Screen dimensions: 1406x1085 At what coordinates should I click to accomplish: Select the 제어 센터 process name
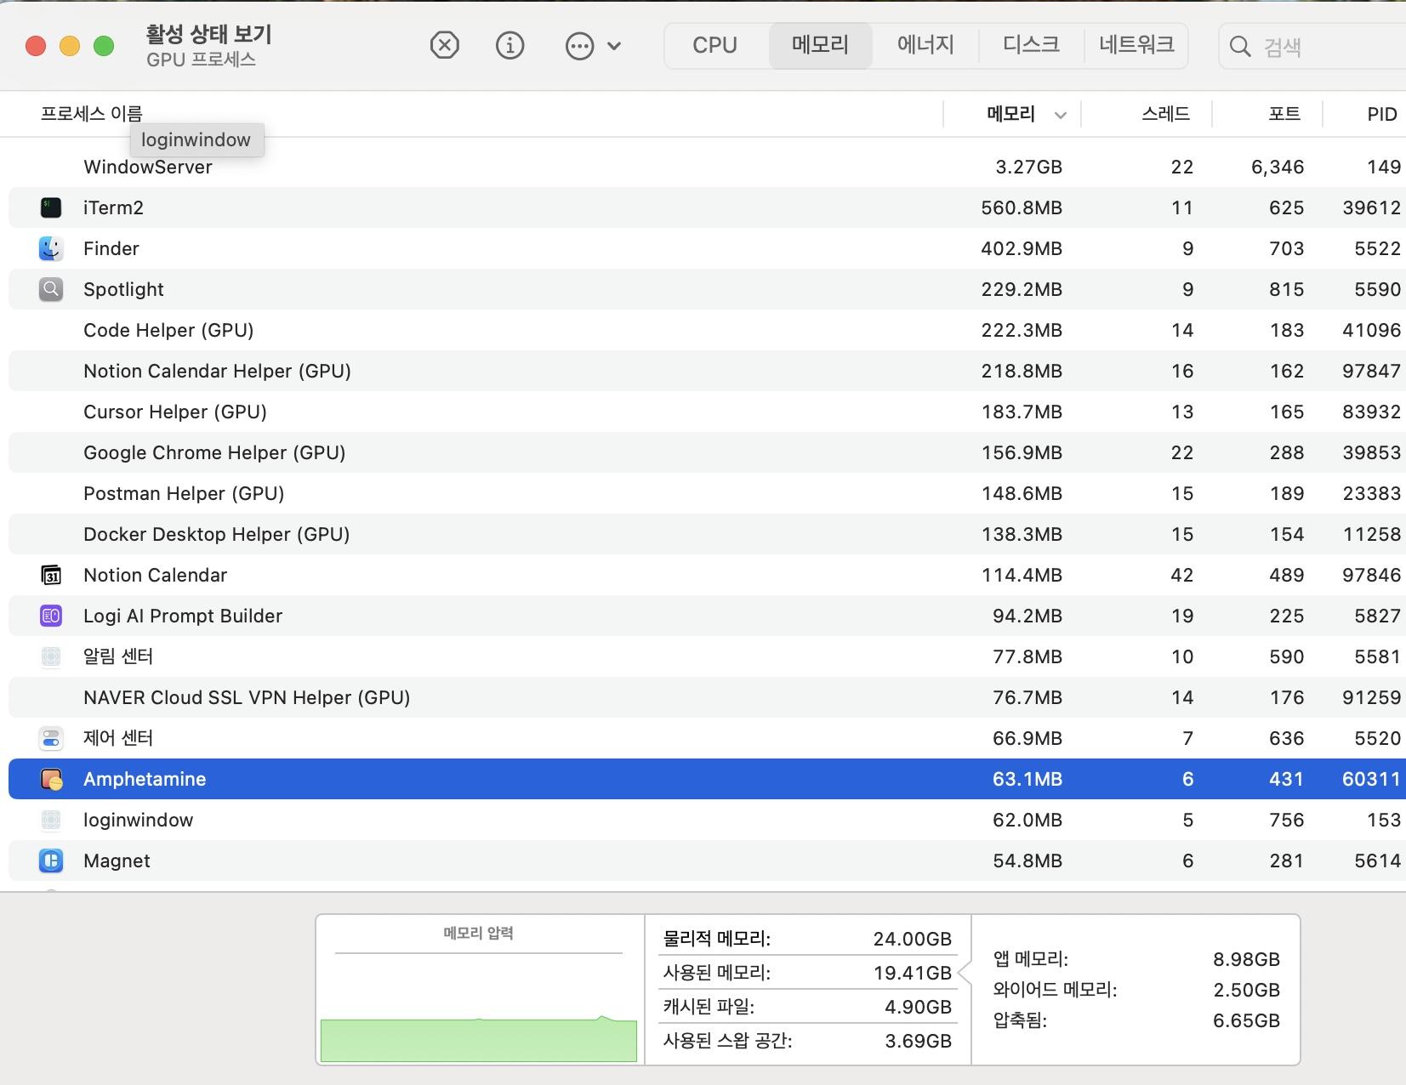click(x=118, y=738)
